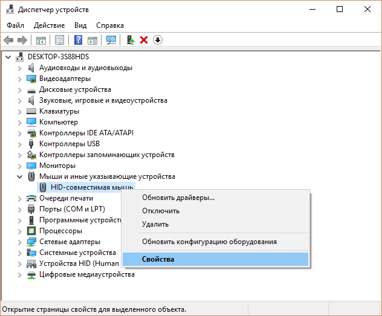This screenshot has width=382, height=316.
Task: Click the black down-arrow disable device icon
Action: tap(158, 40)
